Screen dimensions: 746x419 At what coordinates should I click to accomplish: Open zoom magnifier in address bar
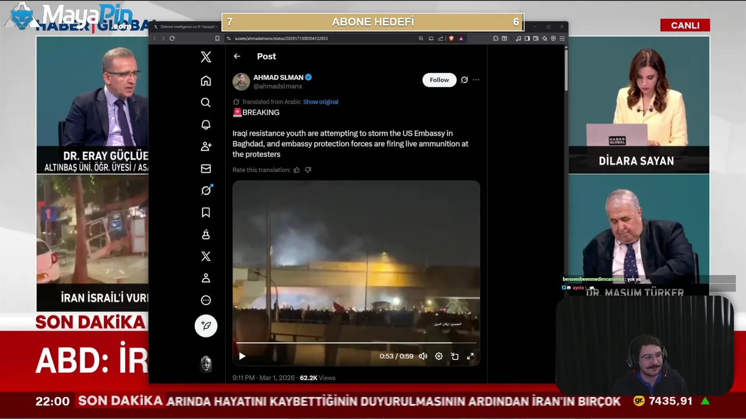pyautogui.click(x=421, y=38)
